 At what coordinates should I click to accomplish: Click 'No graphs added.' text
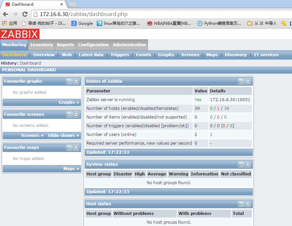pyautogui.click(x=30, y=92)
